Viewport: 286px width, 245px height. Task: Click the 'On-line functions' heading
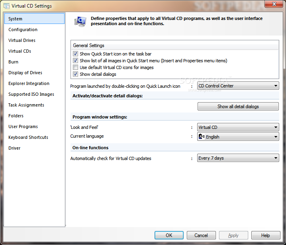[90, 148]
